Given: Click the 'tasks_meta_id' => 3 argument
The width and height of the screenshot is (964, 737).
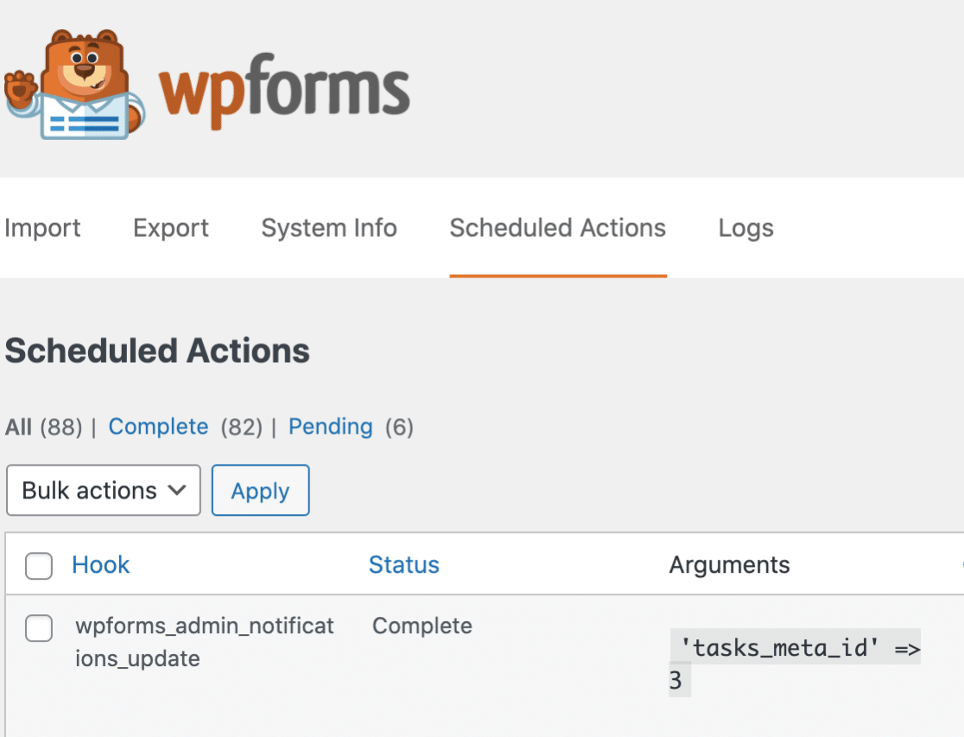Looking at the screenshot, I should click(x=795, y=664).
